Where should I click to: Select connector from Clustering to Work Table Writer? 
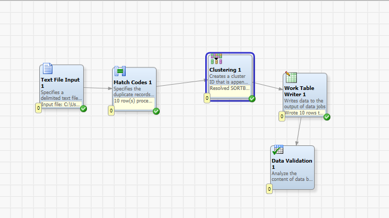coord(269,86)
